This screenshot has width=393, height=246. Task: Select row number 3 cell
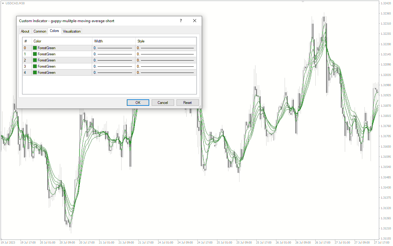pyautogui.click(x=27, y=66)
